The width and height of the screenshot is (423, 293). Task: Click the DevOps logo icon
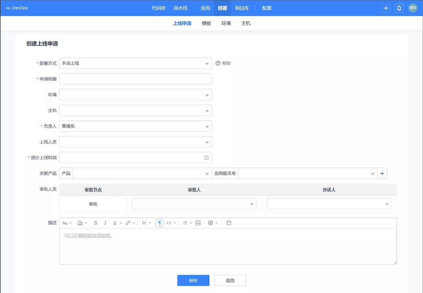click(x=8, y=8)
